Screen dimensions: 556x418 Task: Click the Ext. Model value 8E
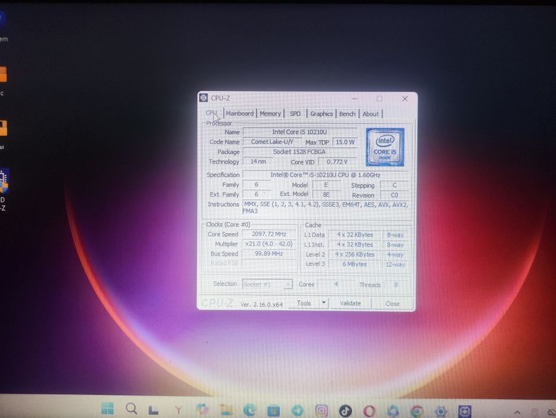(x=326, y=195)
